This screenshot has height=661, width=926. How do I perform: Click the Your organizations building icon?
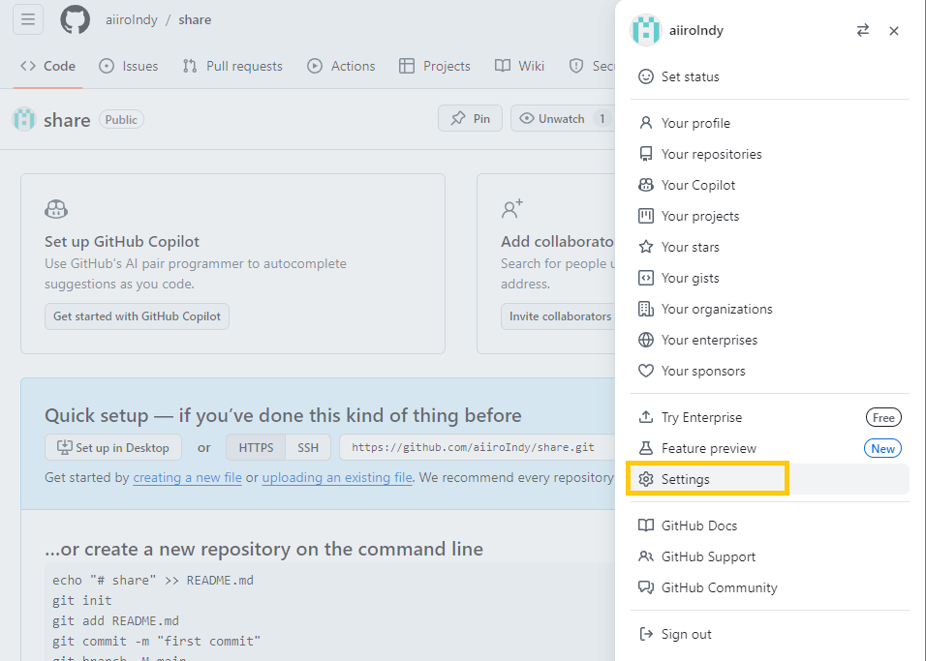click(646, 309)
